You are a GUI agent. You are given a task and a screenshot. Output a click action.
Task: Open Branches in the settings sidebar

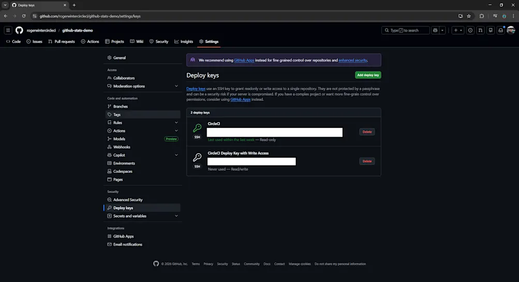(143, 106)
